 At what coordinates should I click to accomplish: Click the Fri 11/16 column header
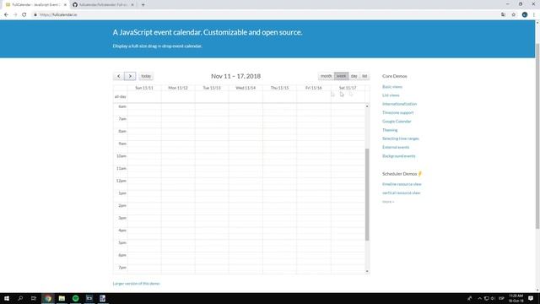coord(313,88)
